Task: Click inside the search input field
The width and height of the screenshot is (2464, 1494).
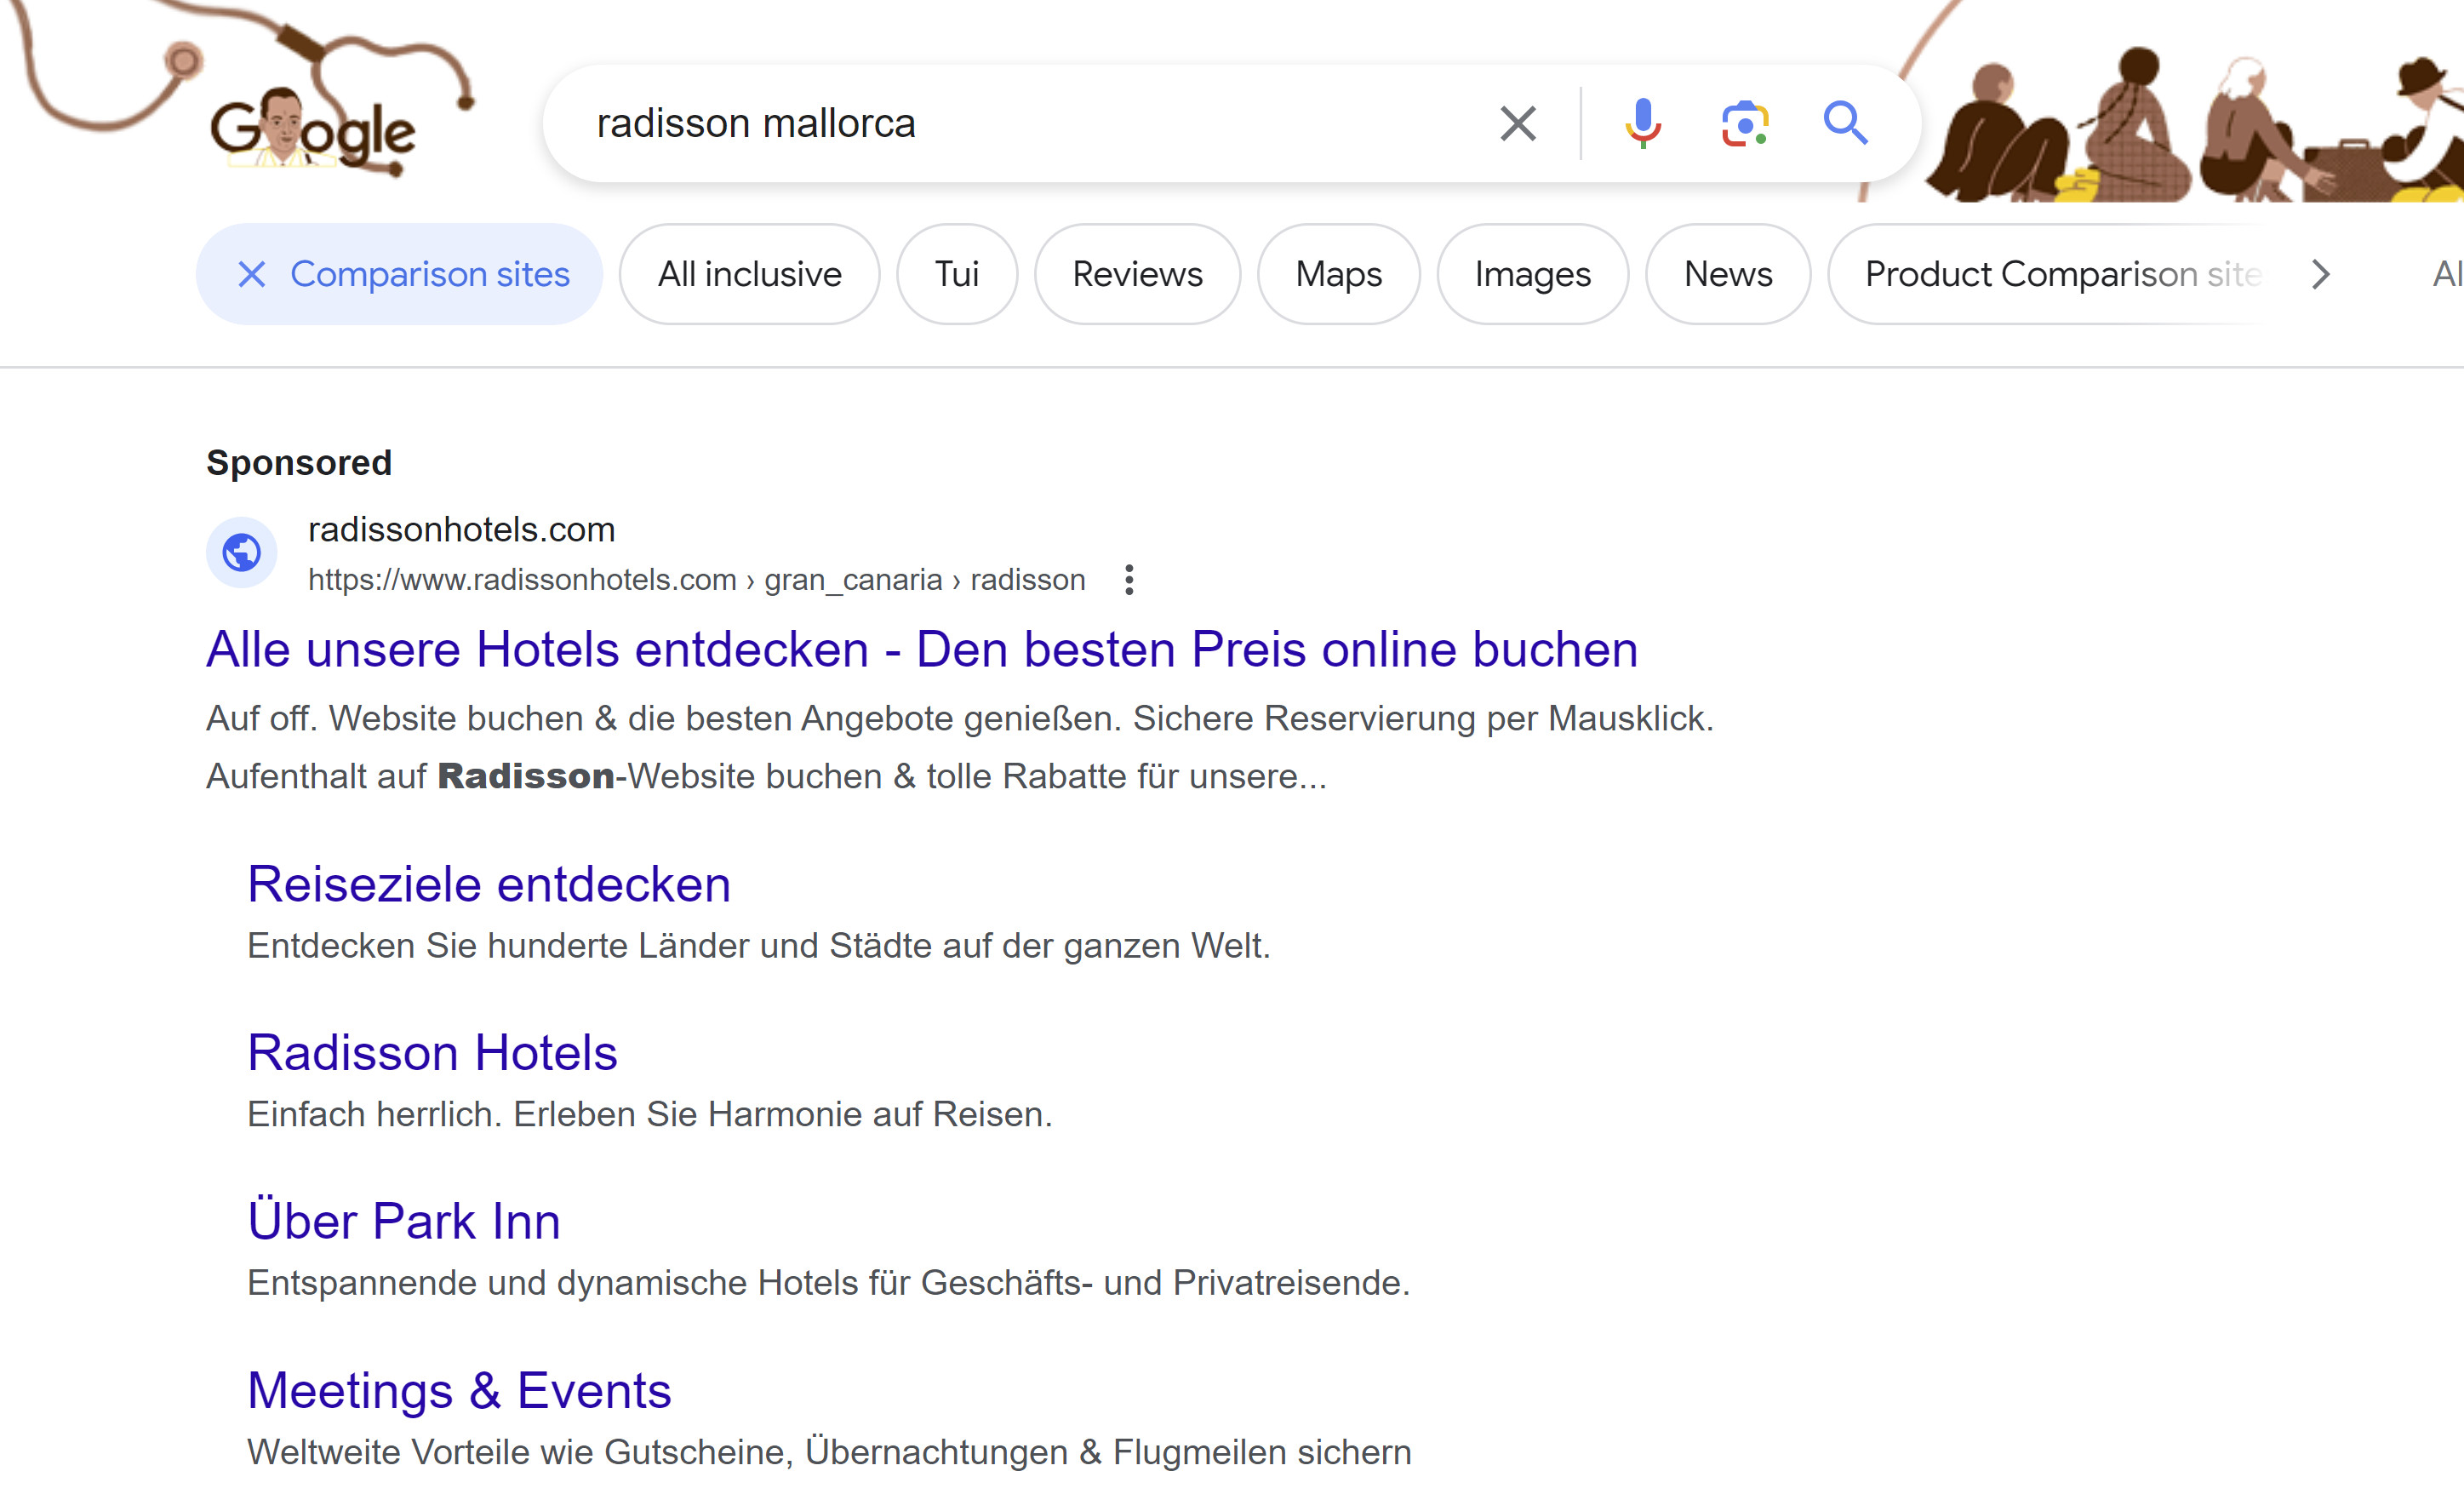Action: point(1000,123)
